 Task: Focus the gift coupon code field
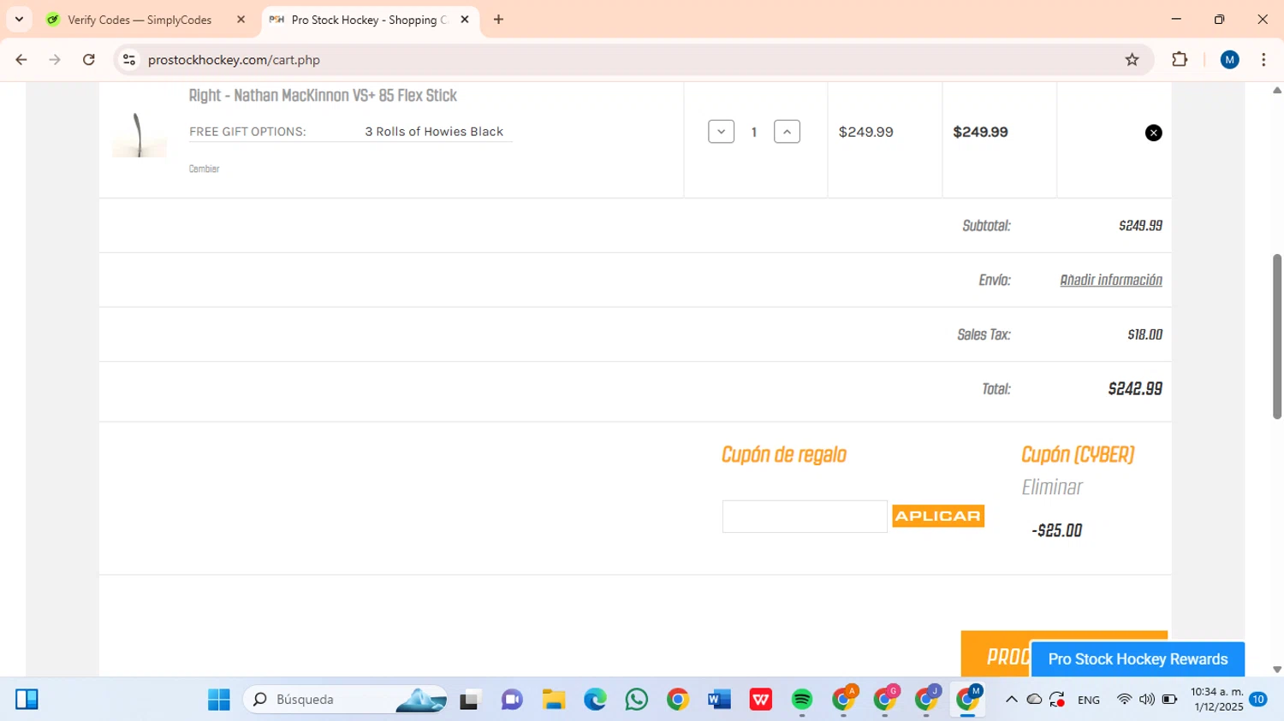(x=805, y=517)
